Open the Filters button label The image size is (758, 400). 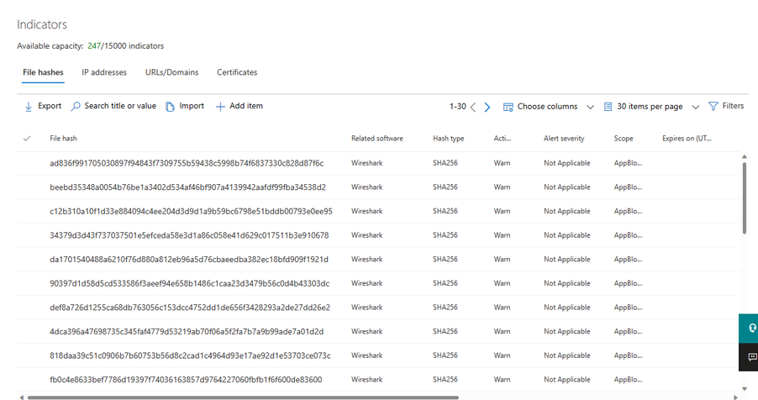click(x=733, y=106)
